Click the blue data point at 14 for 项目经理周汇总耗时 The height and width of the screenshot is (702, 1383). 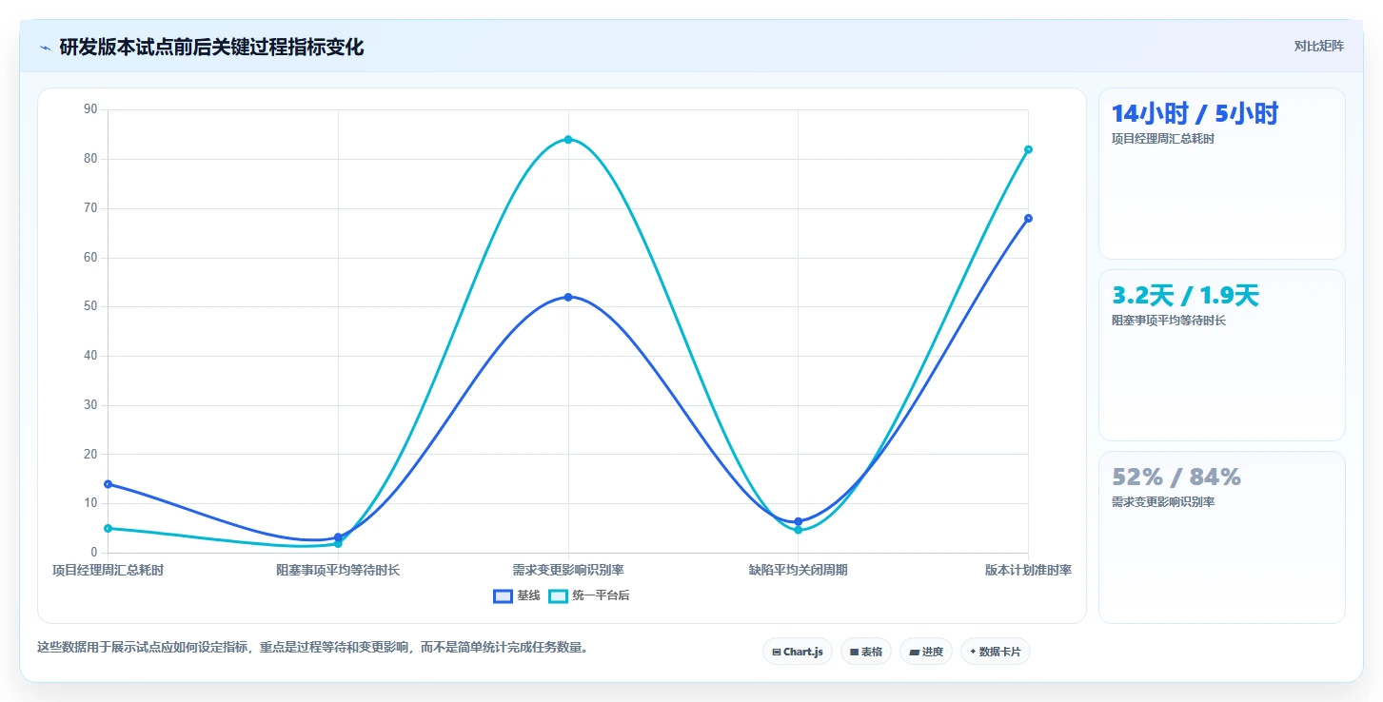click(108, 484)
